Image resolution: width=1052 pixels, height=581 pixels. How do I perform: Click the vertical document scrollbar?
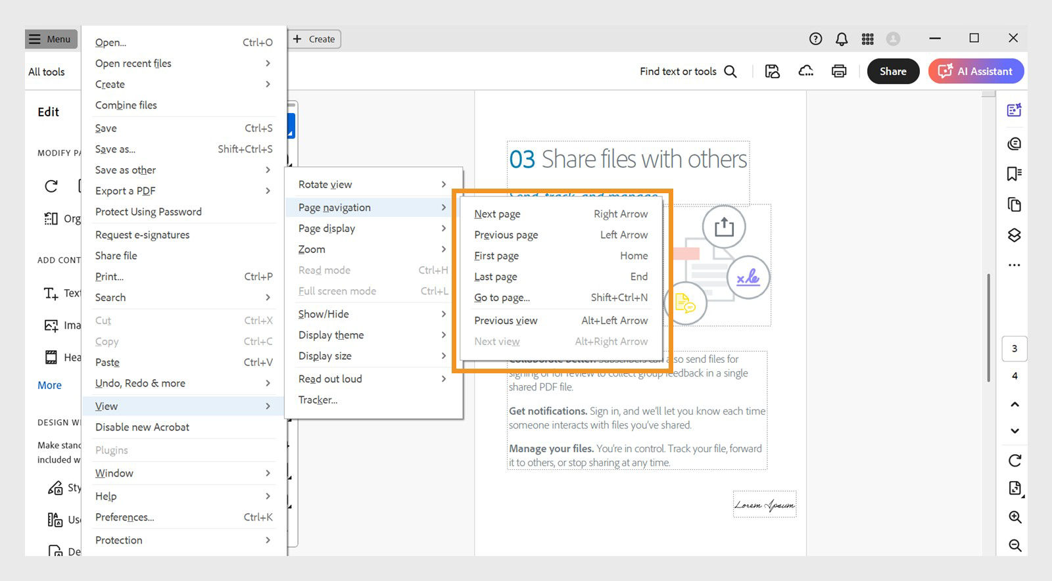(988, 327)
